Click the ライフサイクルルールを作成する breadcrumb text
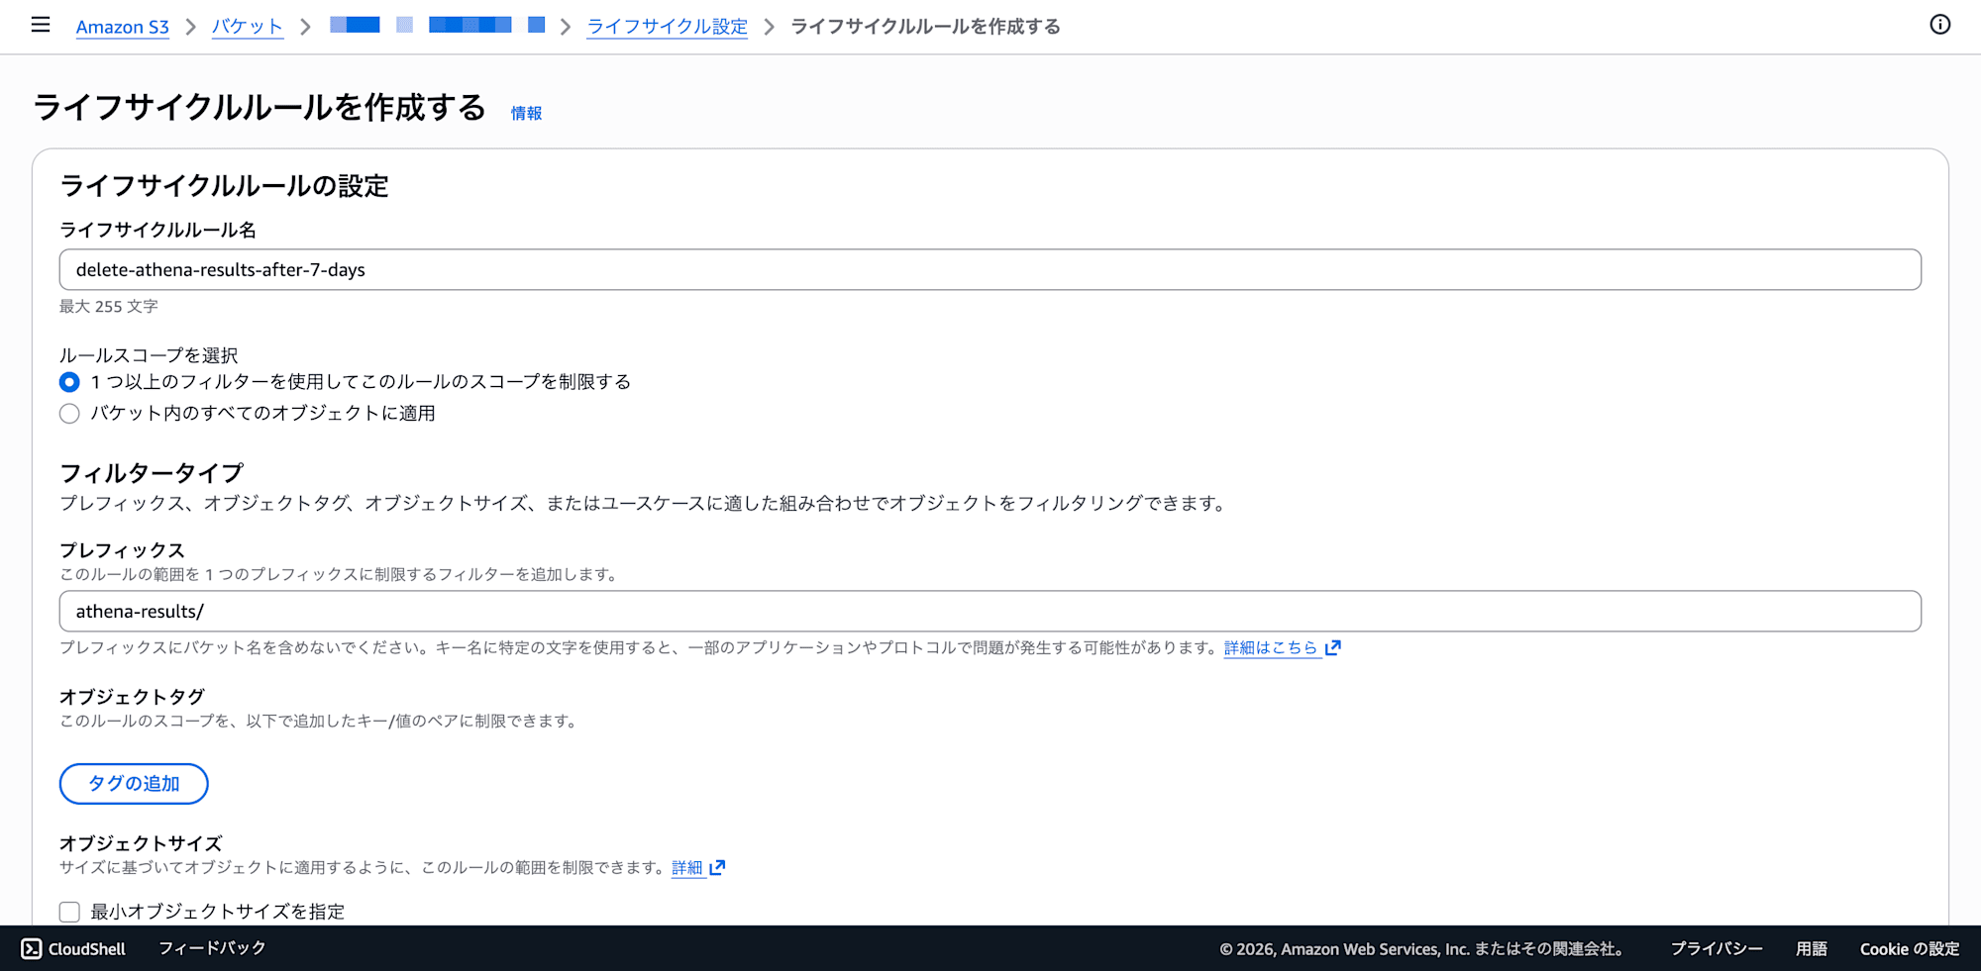This screenshot has width=1981, height=971. coord(925,27)
